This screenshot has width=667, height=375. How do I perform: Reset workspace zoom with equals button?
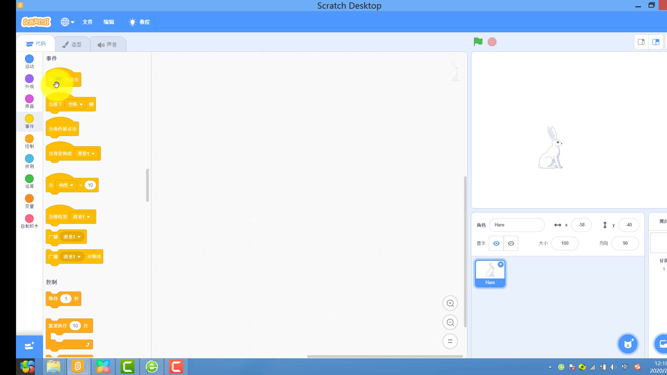450,341
